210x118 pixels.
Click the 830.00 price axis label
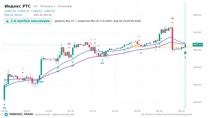point(197,102)
